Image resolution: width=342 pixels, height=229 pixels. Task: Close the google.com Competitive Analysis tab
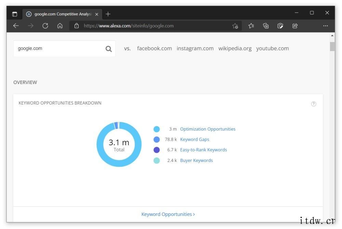[97, 14]
